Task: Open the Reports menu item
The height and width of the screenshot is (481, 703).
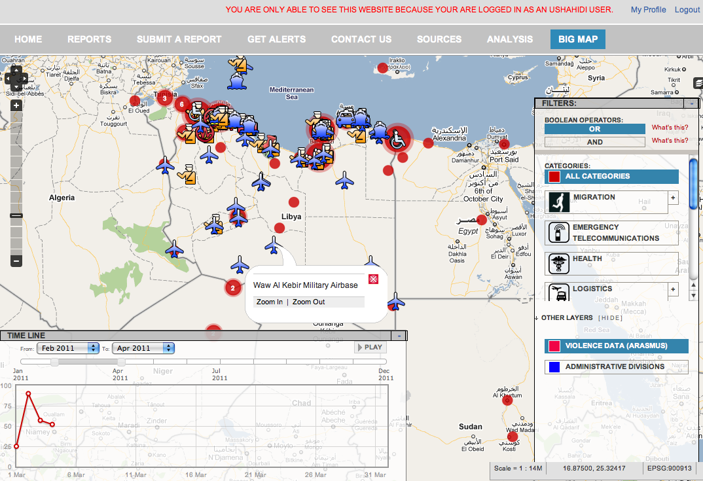Action: click(89, 39)
